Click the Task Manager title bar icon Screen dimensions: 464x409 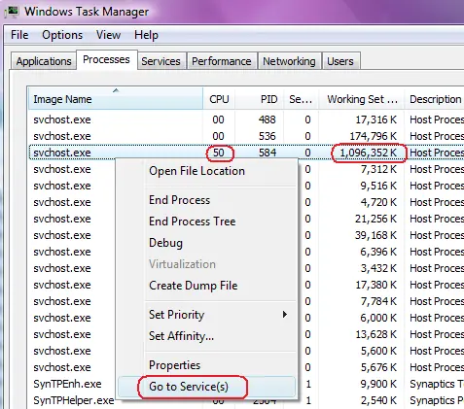point(13,12)
